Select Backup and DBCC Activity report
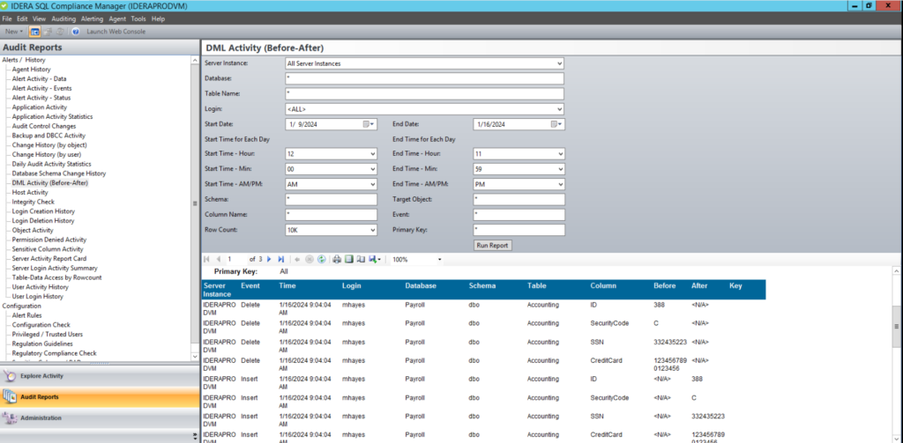This screenshot has height=443, width=903. [49, 136]
